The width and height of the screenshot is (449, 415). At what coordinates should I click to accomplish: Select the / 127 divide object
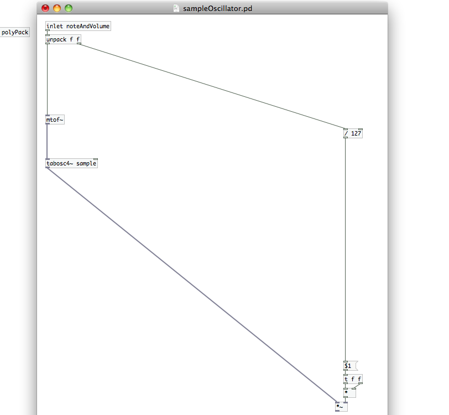pos(353,133)
